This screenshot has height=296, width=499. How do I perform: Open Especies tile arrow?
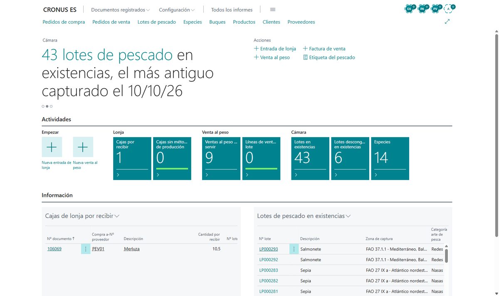(x=376, y=175)
